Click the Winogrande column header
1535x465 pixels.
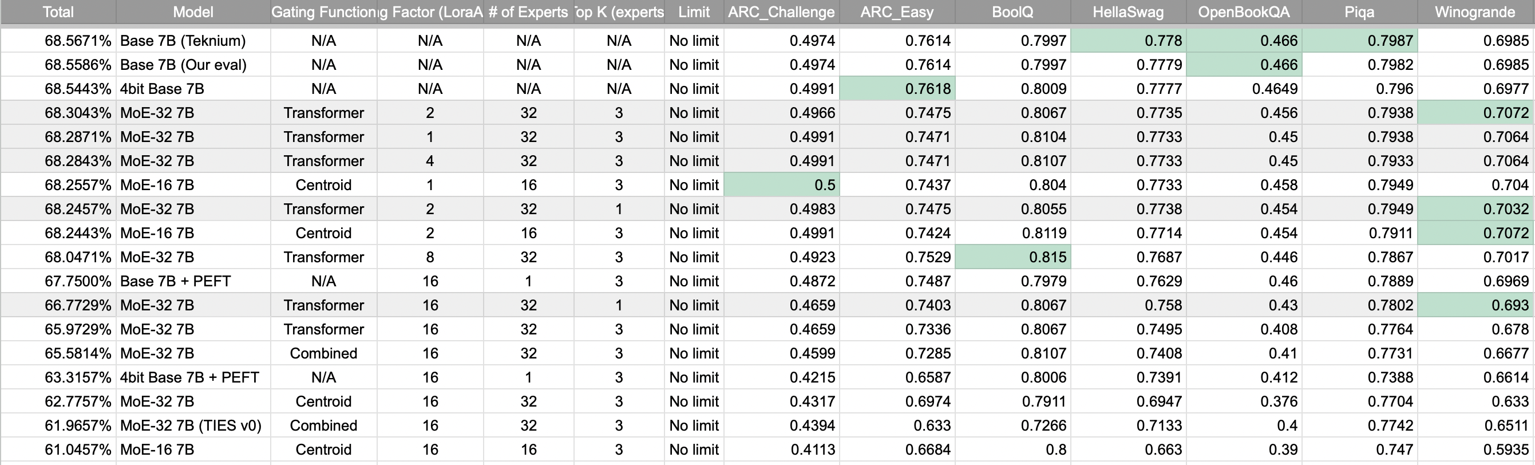click(x=1475, y=12)
